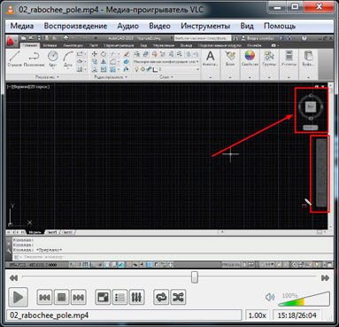The width and height of the screenshot is (339, 327).
Task: Open the Воспроизведение menu
Action: coord(75,26)
